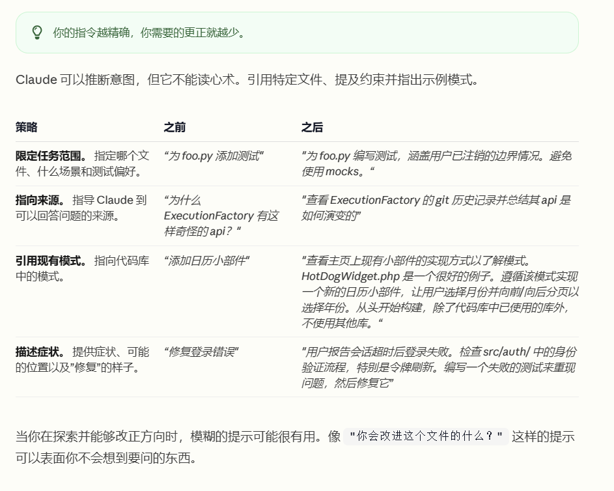Click the bold '指向来源。' strategy title
The image size is (614, 491).
[x=42, y=201]
